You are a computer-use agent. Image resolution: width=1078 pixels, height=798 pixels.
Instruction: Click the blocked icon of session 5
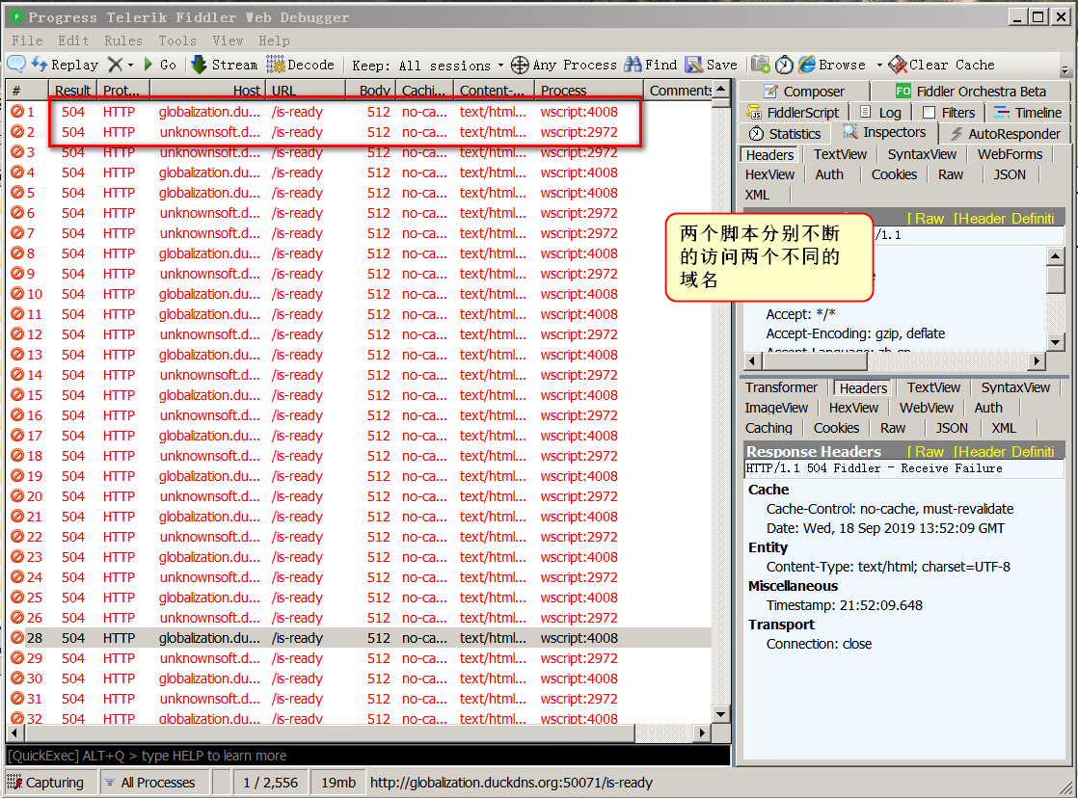(17, 193)
